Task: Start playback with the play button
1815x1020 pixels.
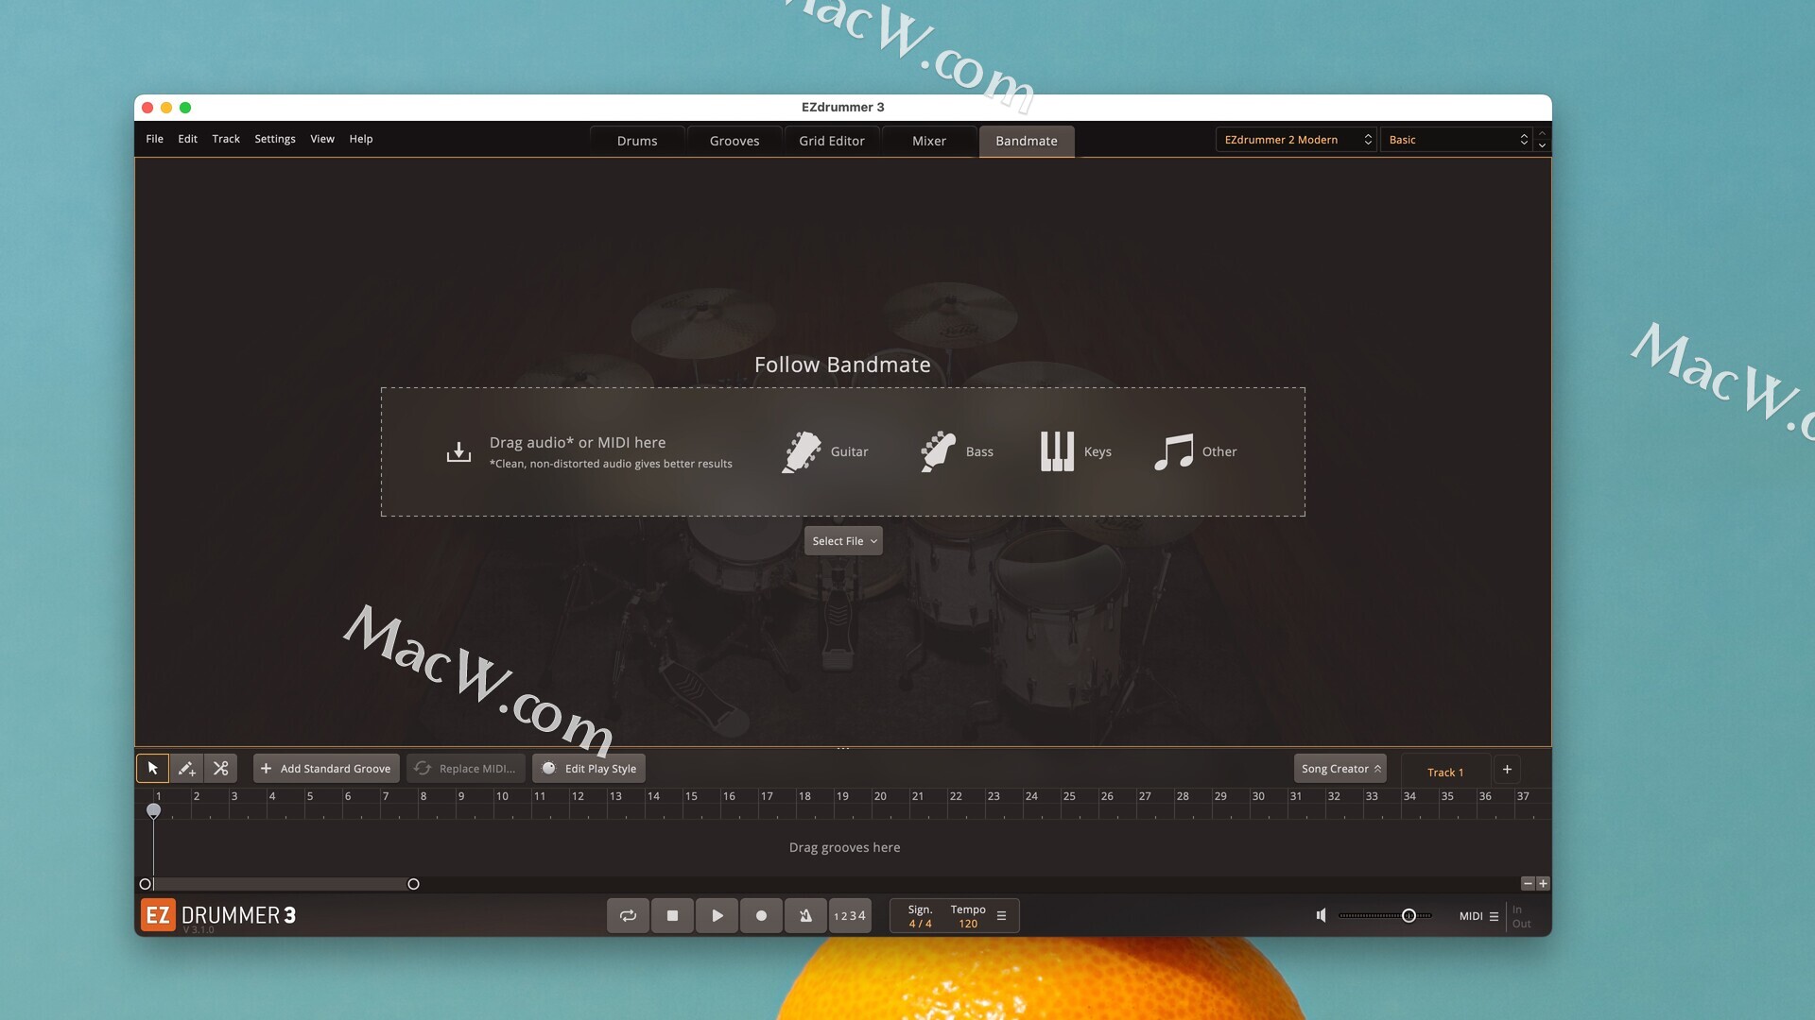Action: pyautogui.click(x=717, y=915)
